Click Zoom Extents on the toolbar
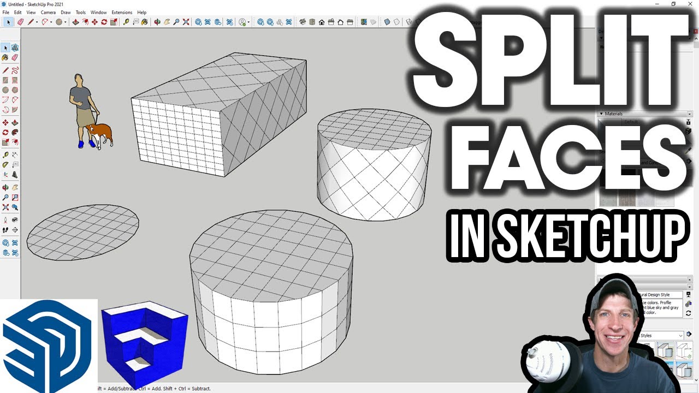 click(186, 22)
